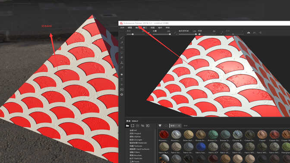Toggle Lazy Mouse icon beside Symmetry
Screen dimensions: 290x163
tap(255, 33)
